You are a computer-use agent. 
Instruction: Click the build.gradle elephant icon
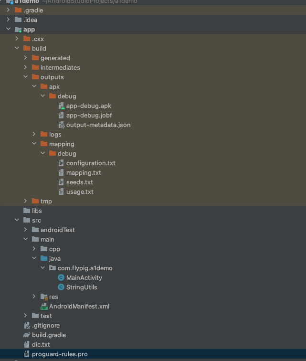click(x=27, y=335)
